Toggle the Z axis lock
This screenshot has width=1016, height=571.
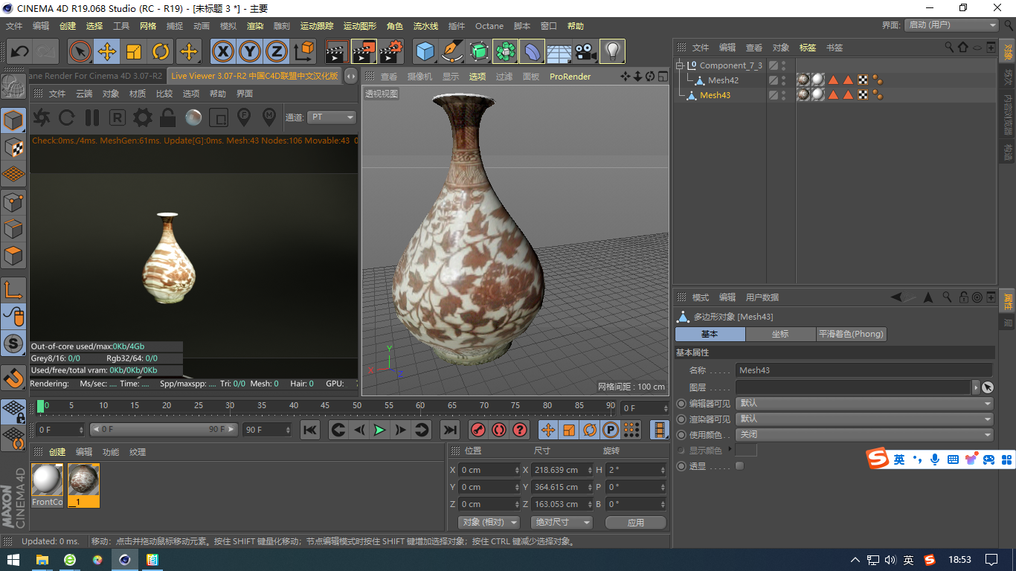277,52
